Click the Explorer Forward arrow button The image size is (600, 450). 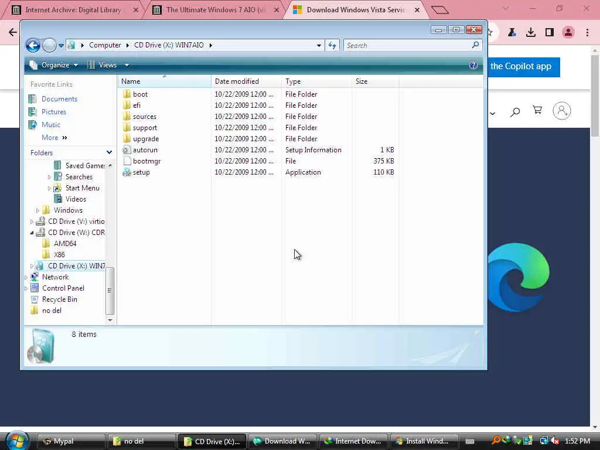[x=49, y=45]
